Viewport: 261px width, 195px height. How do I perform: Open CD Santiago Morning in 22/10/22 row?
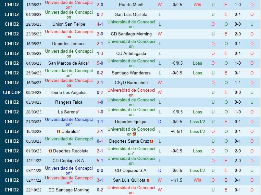click(69, 190)
